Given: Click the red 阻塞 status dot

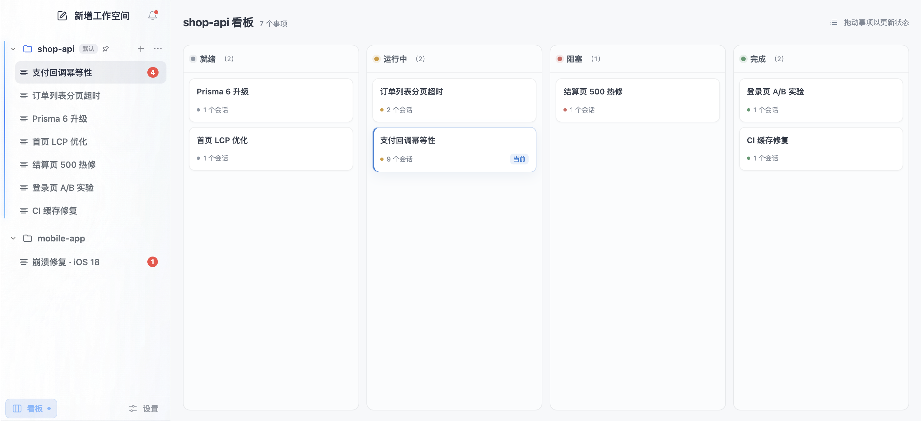Looking at the screenshot, I should [x=560, y=59].
